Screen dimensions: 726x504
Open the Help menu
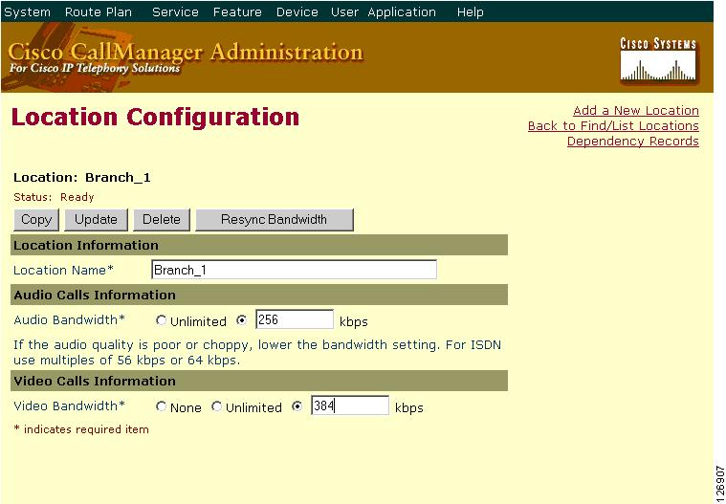470,12
